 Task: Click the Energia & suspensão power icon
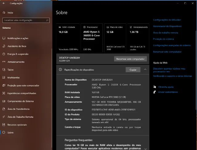click(x=4, y=54)
